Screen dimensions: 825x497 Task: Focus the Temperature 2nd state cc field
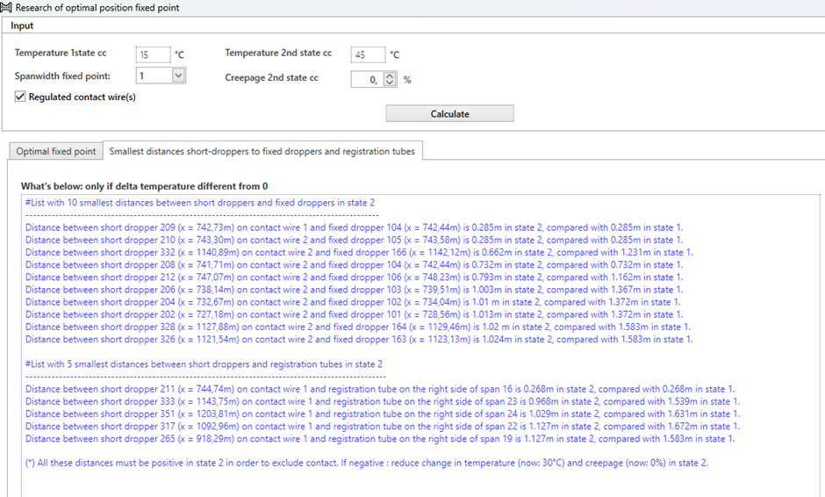point(367,54)
